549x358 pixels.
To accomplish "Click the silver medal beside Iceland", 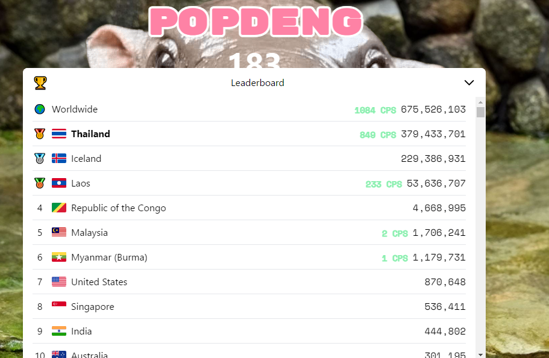I will (40, 159).
